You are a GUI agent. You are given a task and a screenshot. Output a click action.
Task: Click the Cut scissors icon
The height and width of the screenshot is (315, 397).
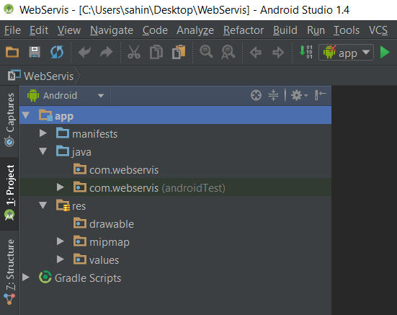[134, 53]
